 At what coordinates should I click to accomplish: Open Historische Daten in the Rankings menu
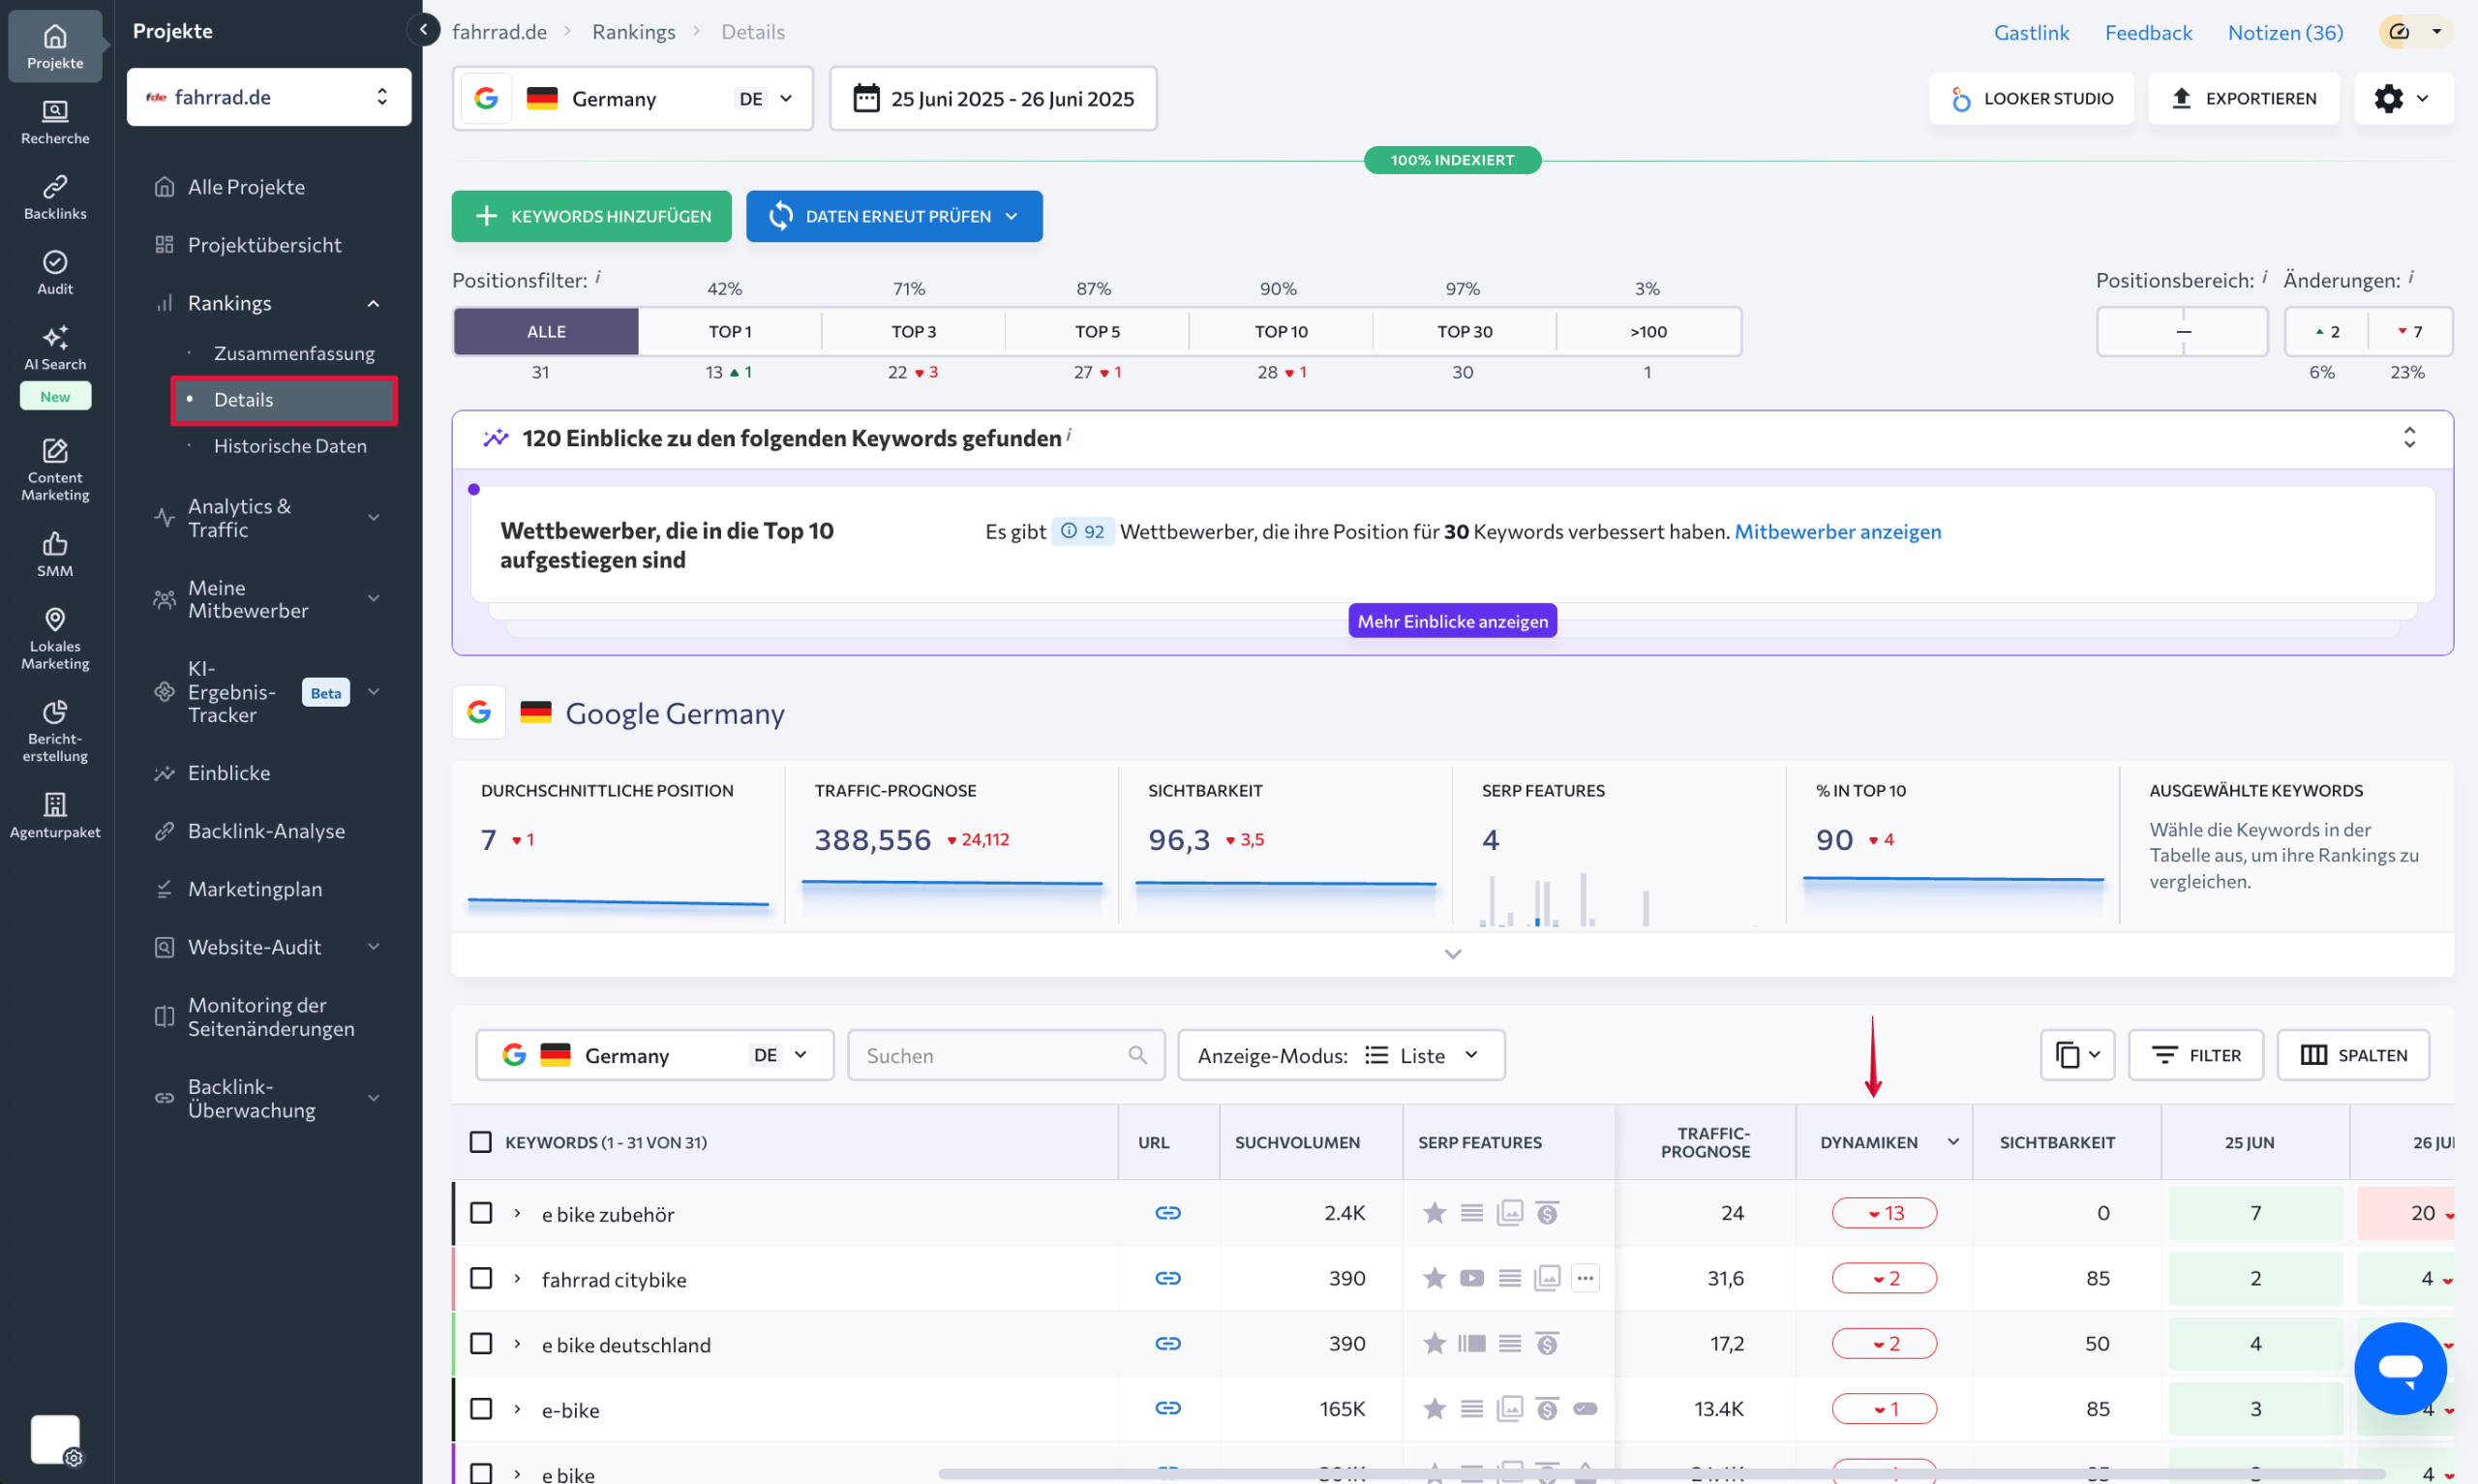pos(289,446)
